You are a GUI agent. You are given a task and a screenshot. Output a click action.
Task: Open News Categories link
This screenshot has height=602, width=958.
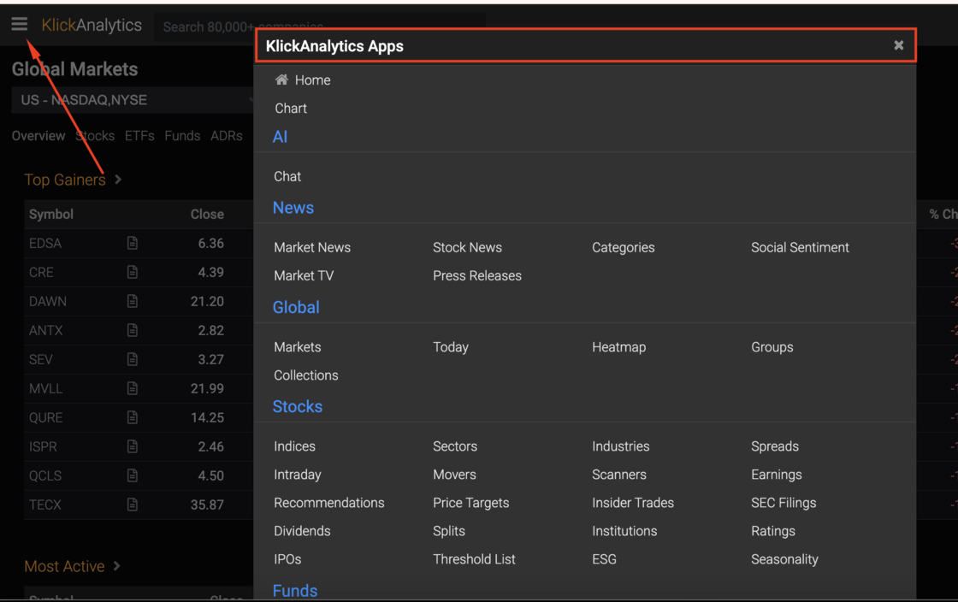pos(624,247)
